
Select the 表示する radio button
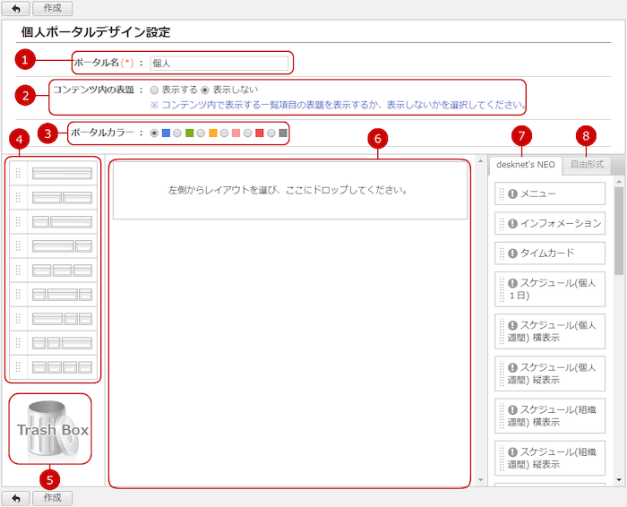tap(155, 90)
